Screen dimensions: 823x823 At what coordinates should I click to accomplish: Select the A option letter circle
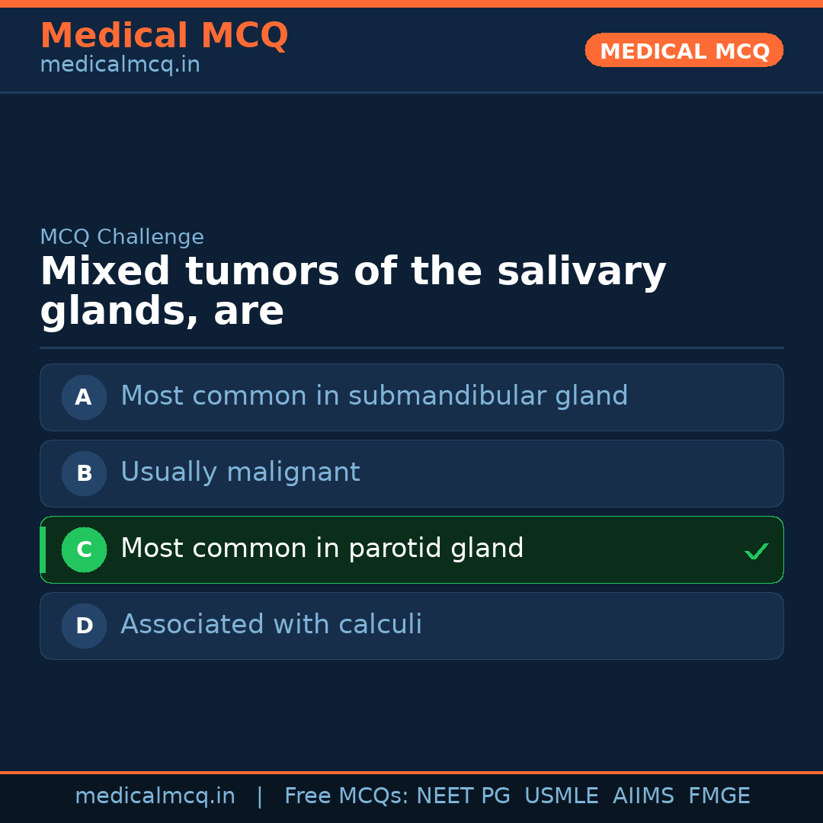click(84, 397)
